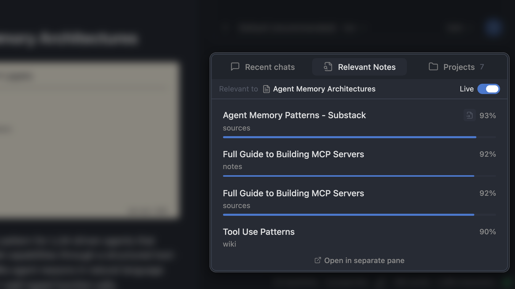Click the external link icon near Open in separate pane
515x289 pixels.
point(318,260)
